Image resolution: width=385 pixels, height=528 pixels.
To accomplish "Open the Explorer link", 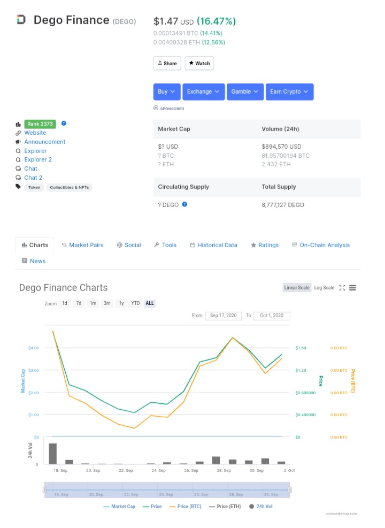I will coord(35,151).
